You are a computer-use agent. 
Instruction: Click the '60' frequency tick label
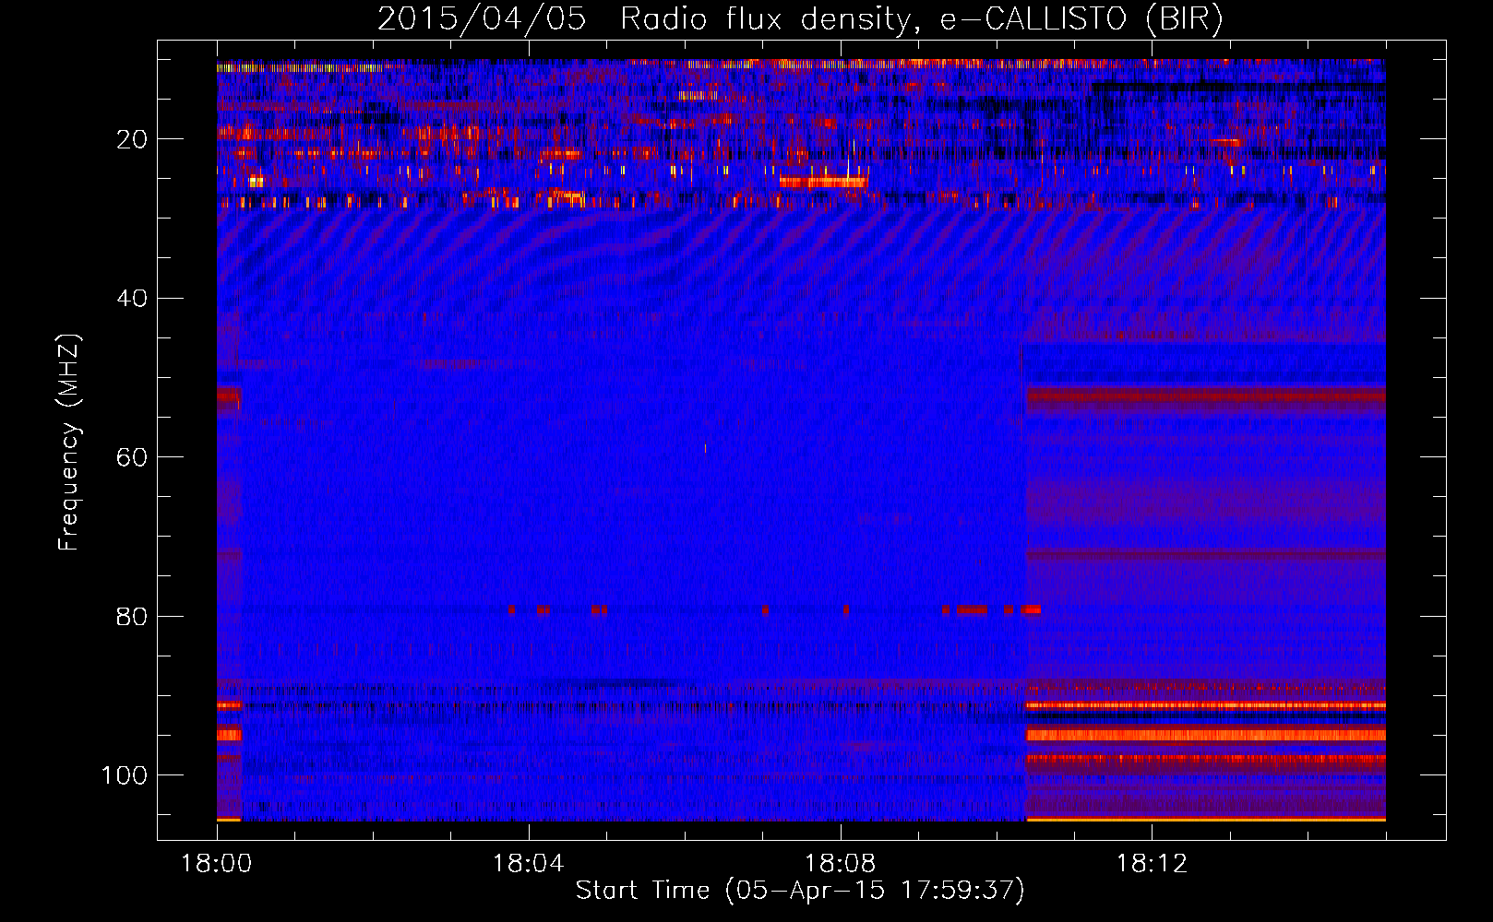133,457
